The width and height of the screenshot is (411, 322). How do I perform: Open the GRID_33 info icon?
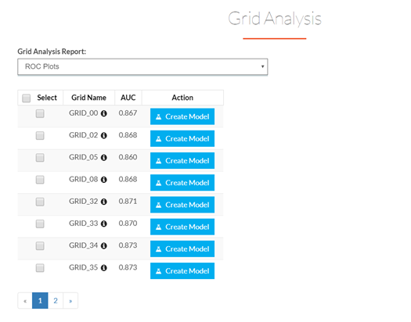(x=104, y=224)
